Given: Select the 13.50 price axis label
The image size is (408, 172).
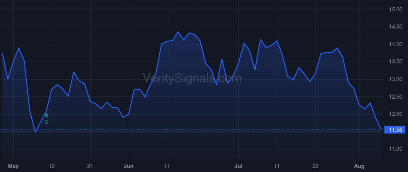Looking at the screenshot, I should [x=395, y=62].
